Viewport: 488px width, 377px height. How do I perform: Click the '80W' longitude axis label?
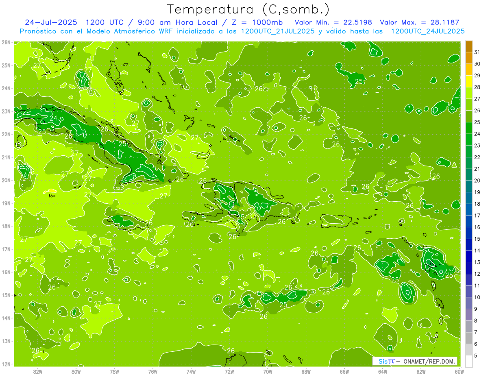(x=76, y=371)
